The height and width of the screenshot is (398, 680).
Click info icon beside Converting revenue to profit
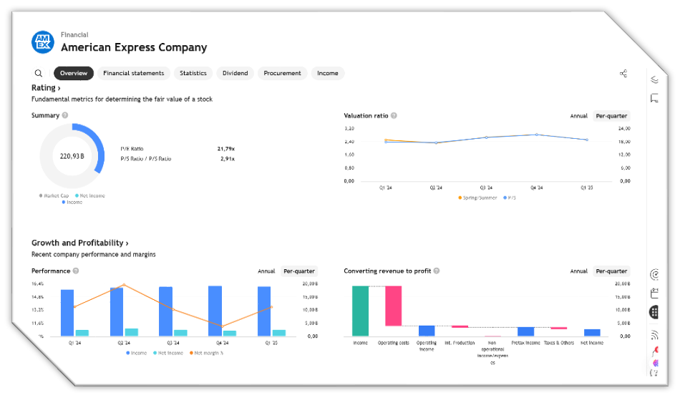437,271
